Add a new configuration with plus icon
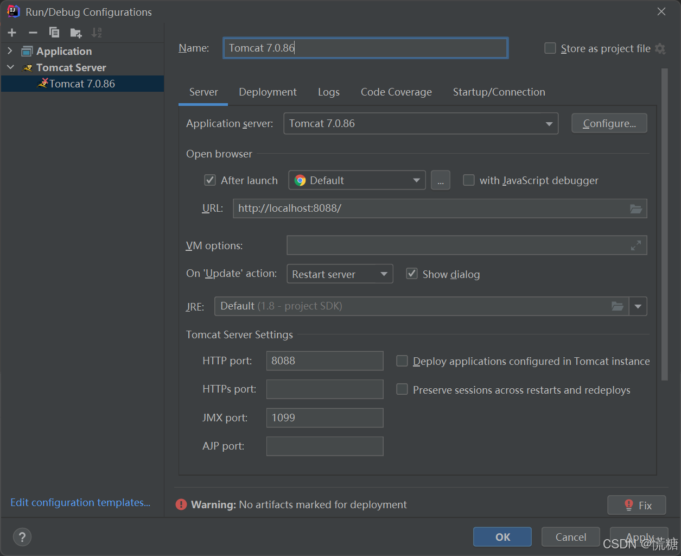The height and width of the screenshot is (556, 681). click(x=12, y=33)
